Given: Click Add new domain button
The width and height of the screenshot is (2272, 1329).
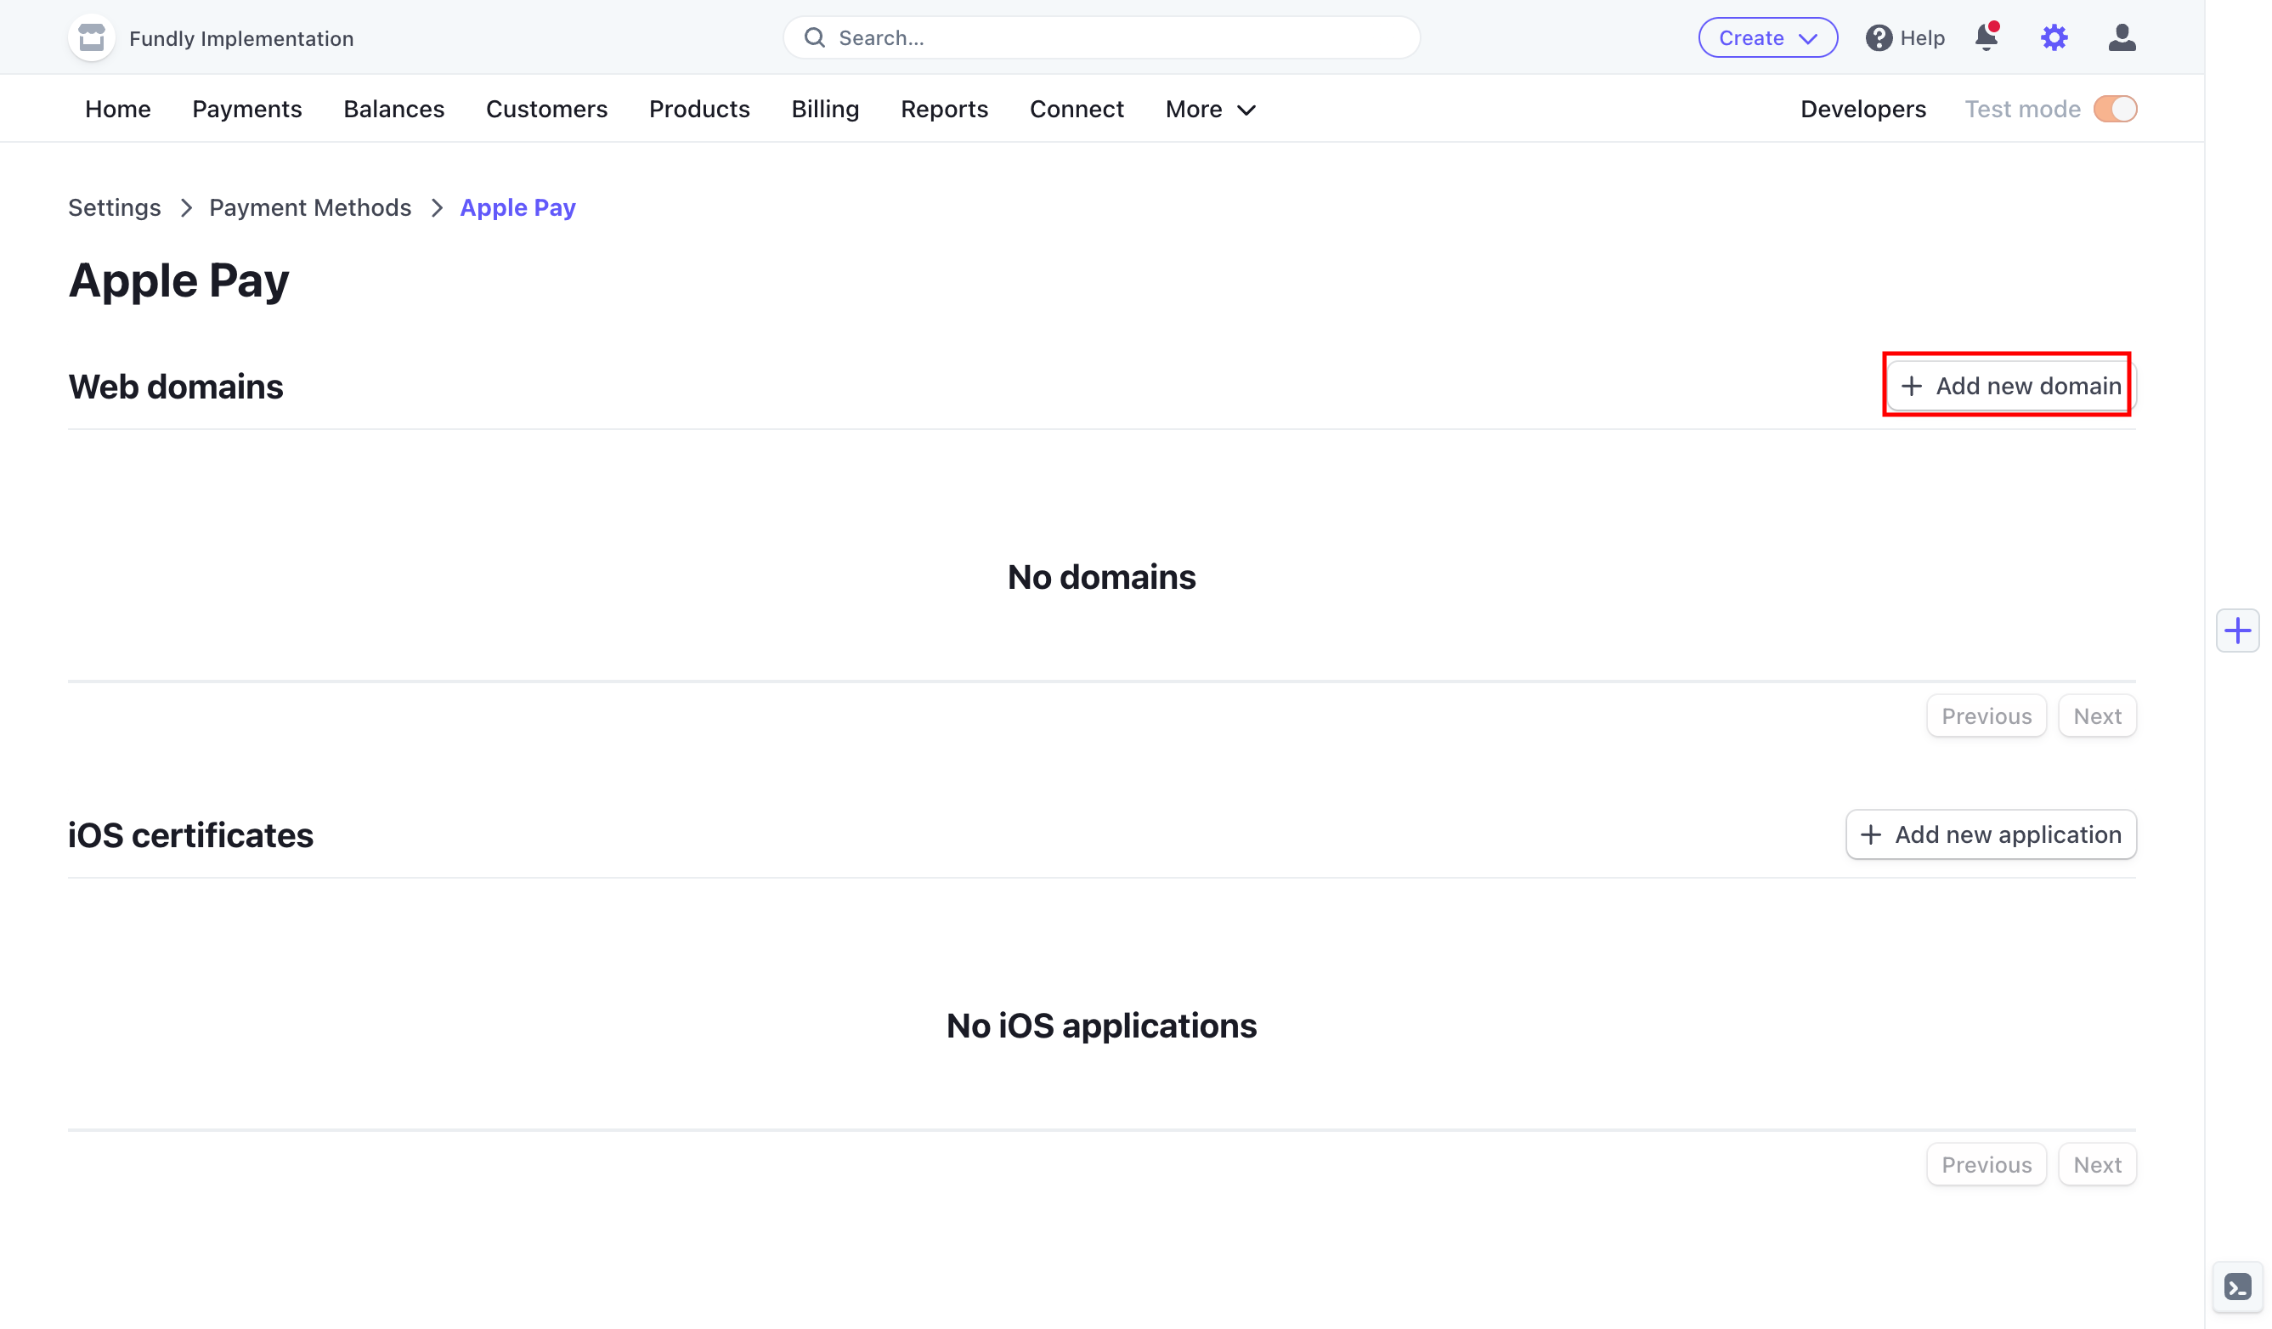Looking at the screenshot, I should point(2010,386).
